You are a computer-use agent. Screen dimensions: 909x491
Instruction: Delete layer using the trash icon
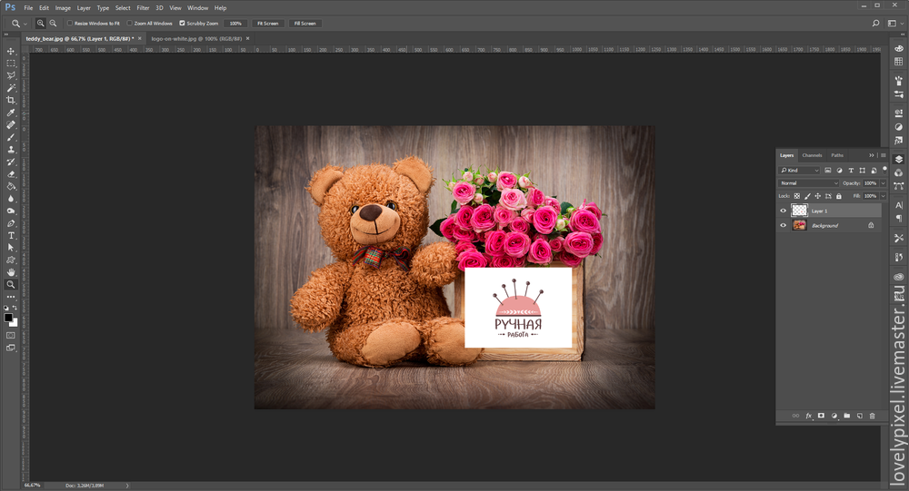[x=872, y=416]
